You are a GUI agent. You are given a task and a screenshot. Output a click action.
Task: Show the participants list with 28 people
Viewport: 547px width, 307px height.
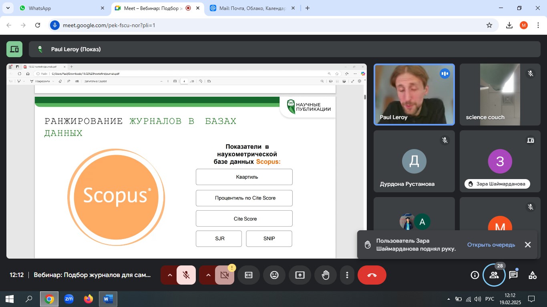494,275
